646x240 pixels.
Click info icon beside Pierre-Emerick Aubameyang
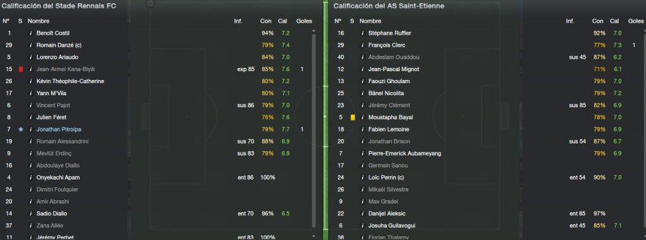pyautogui.click(x=363, y=154)
